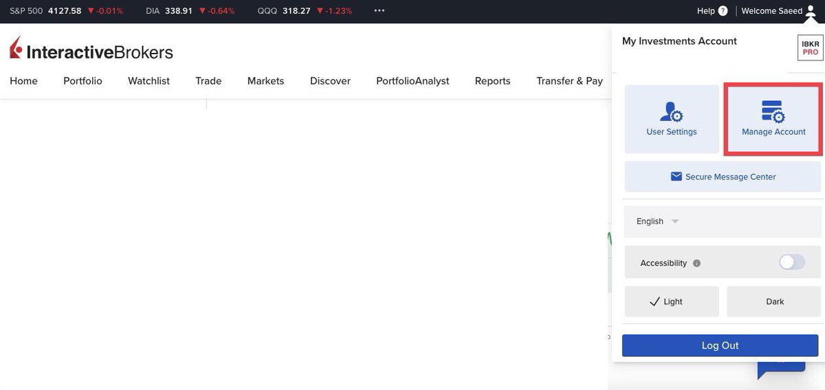The width and height of the screenshot is (825, 390).
Task: Open the Reports menu
Action: click(x=492, y=81)
